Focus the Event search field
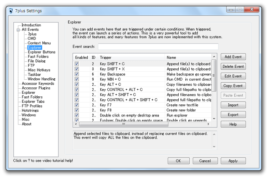269x177 pixels. point(158,47)
